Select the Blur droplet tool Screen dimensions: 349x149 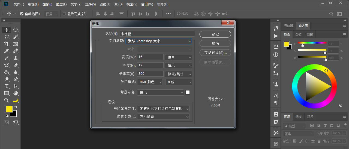16,72
